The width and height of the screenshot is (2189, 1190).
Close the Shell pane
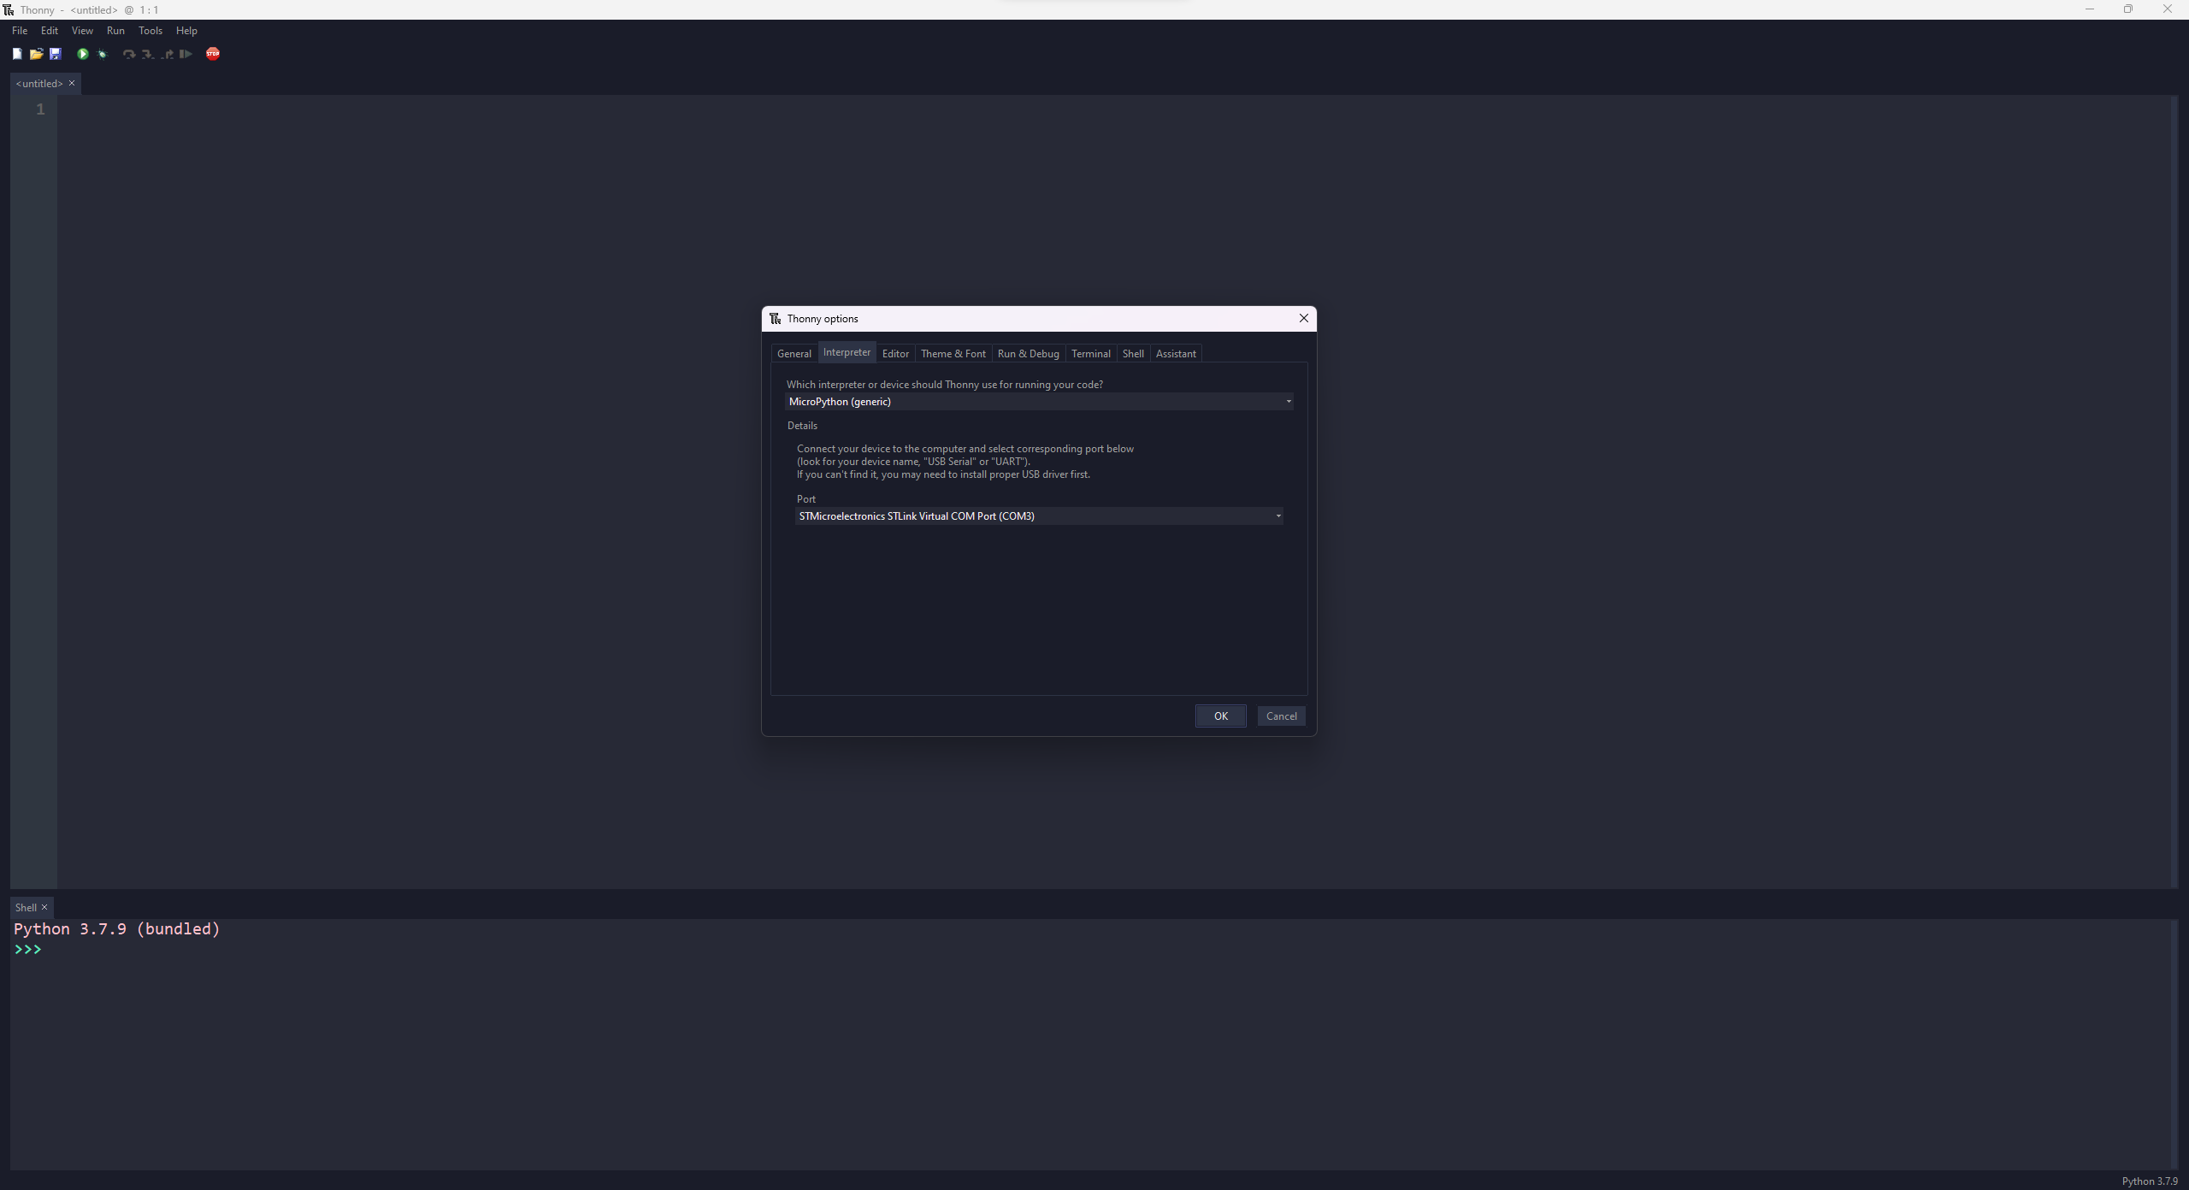pos(44,907)
